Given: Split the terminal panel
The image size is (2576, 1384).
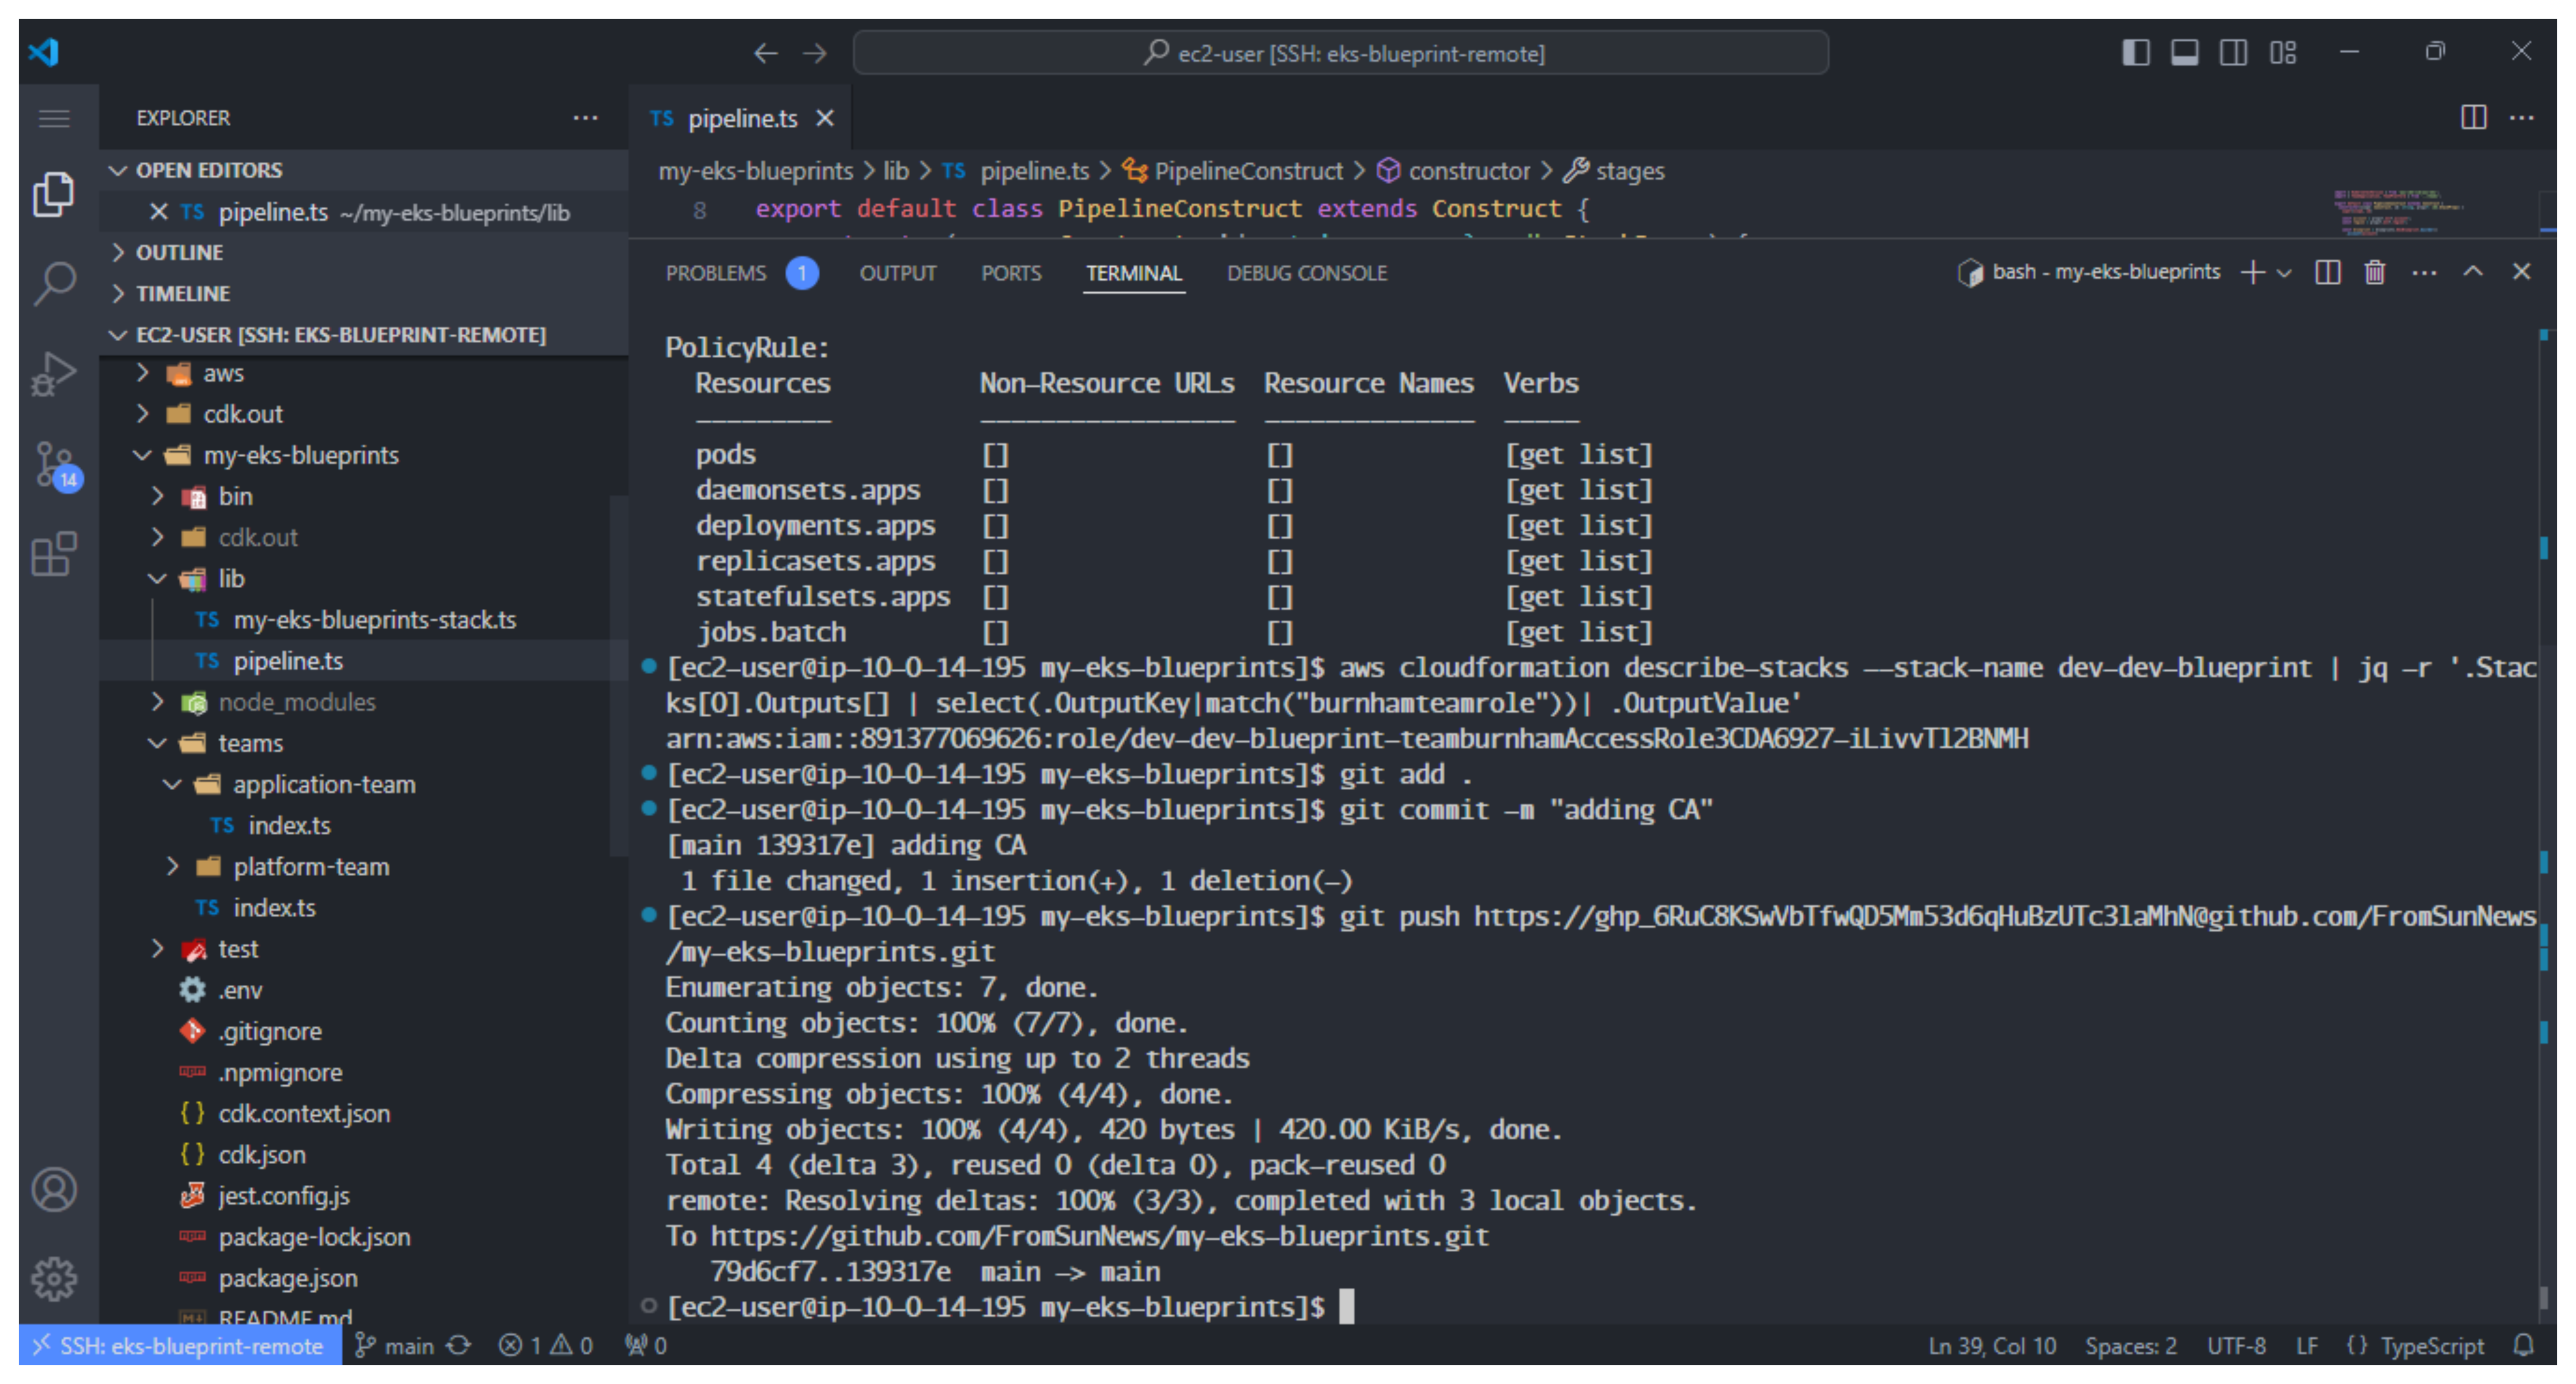Looking at the screenshot, I should pyautogui.click(x=2327, y=272).
